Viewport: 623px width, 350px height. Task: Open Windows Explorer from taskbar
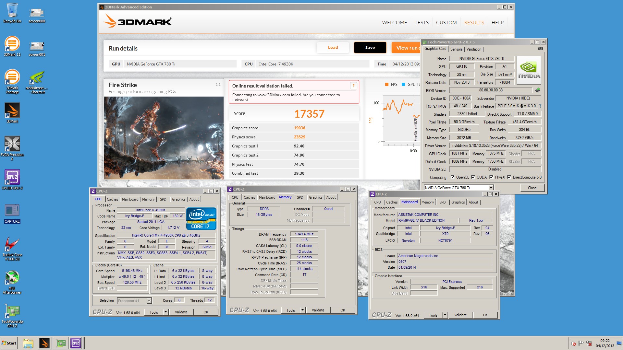click(x=28, y=343)
